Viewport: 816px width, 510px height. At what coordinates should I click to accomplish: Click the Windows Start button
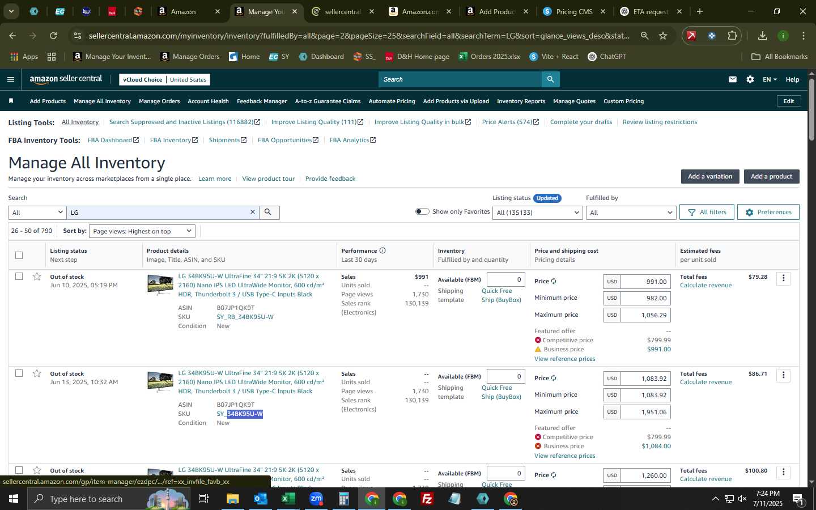(x=14, y=499)
